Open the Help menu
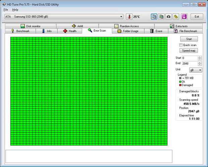The image size is (208, 167). pyautogui.click(x=15, y=10)
